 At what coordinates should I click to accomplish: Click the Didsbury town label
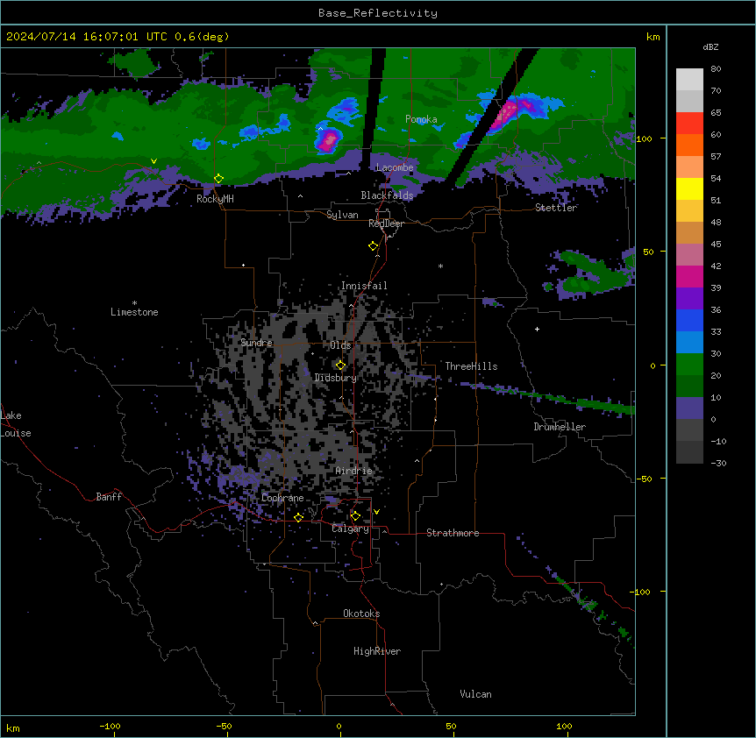[x=336, y=378]
